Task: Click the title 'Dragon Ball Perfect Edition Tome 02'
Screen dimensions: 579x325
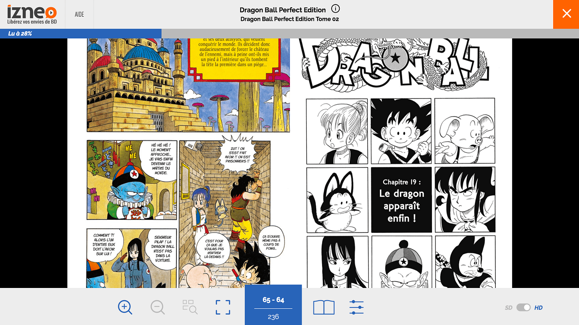Action: coord(289,19)
